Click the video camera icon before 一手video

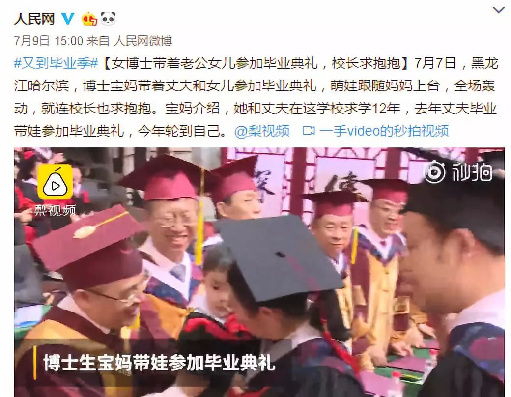pyautogui.click(x=309, y=131)
